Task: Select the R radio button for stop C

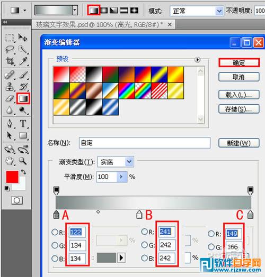Action: (211, 234)
